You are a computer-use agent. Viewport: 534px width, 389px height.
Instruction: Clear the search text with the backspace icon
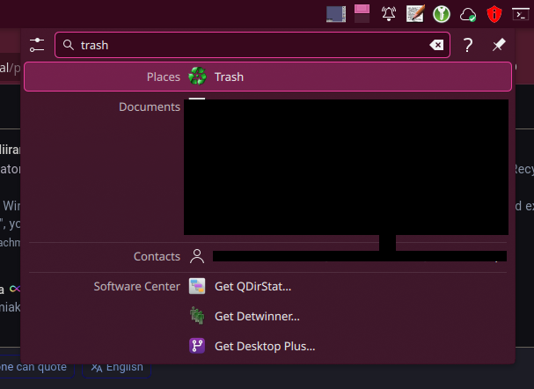coord(436,46)
